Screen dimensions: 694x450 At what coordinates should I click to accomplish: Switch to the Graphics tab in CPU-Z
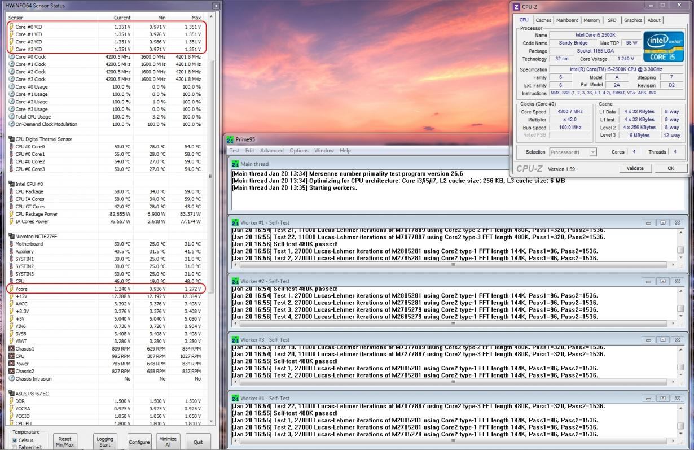(x=633, y=20)
